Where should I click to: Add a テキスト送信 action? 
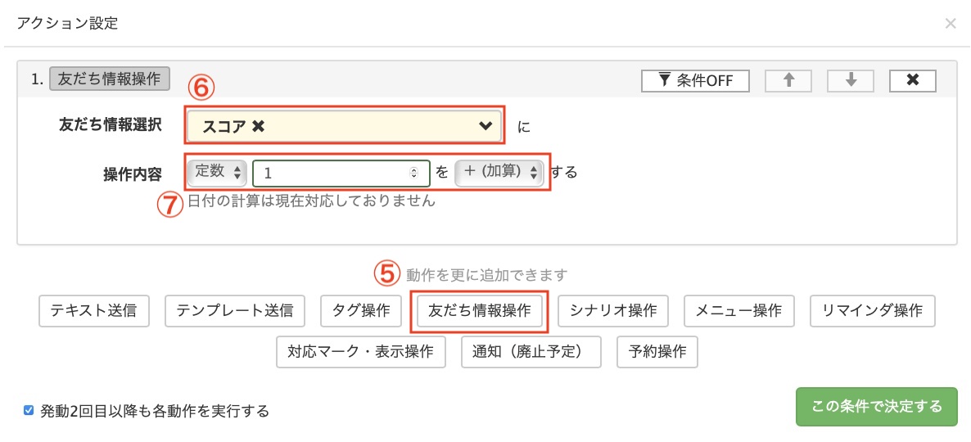click(93, 311)
